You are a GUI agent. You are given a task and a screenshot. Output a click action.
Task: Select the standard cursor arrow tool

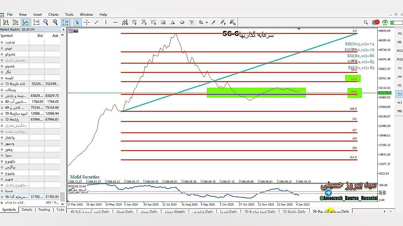pyautogui.click(x=77, y=22)
